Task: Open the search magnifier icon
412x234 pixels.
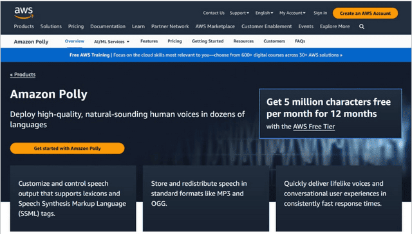Action: click(362, 26)
